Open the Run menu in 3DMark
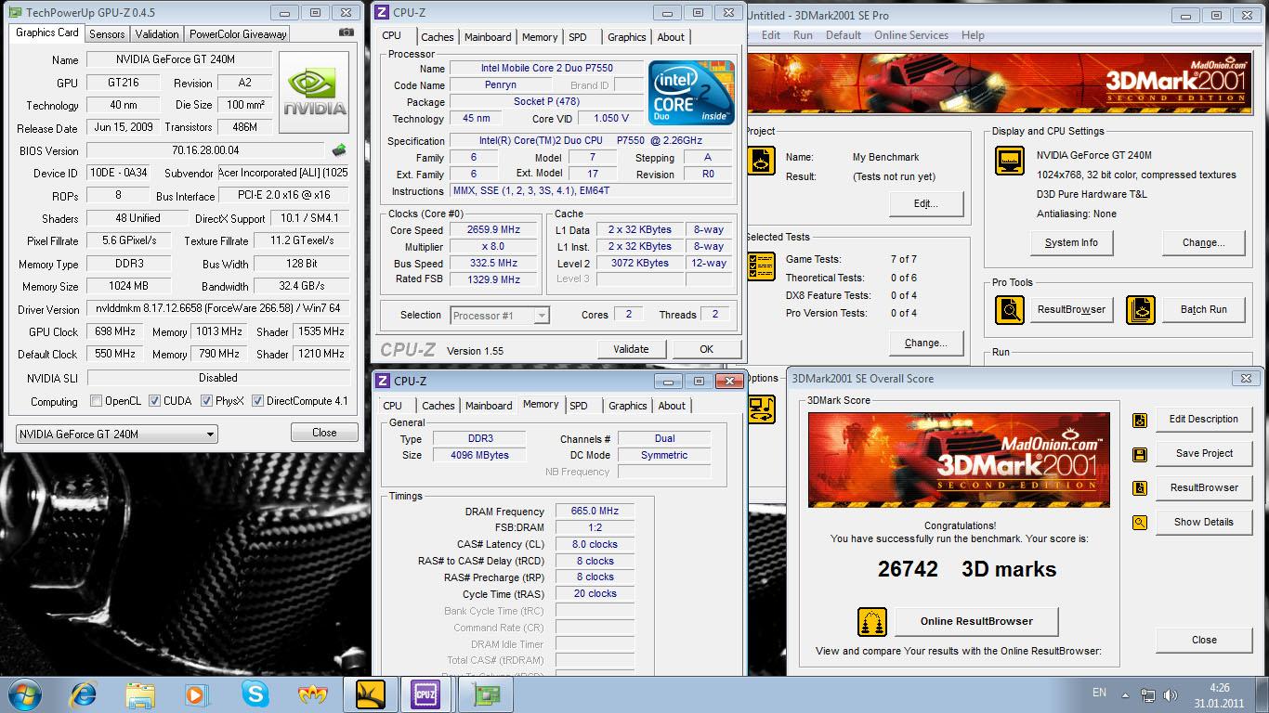Screen dimensions: 1269x713 tap(803, 35)
